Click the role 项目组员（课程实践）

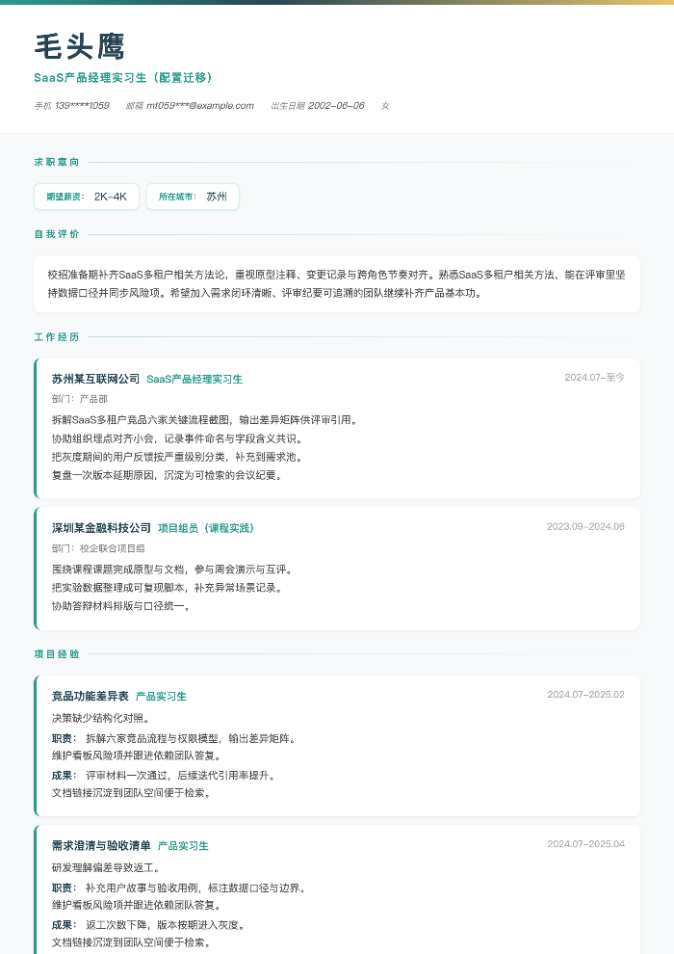(x=206, y=528)
